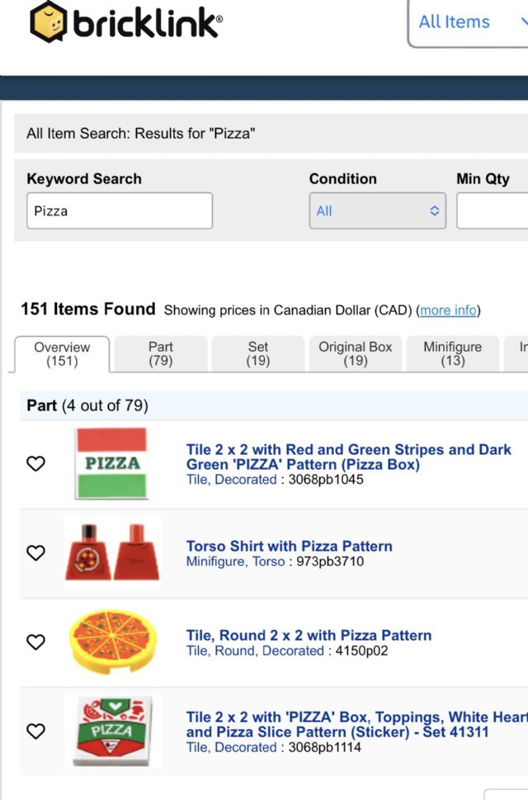Open the red pizza torso thumbnail

(111, 552)
